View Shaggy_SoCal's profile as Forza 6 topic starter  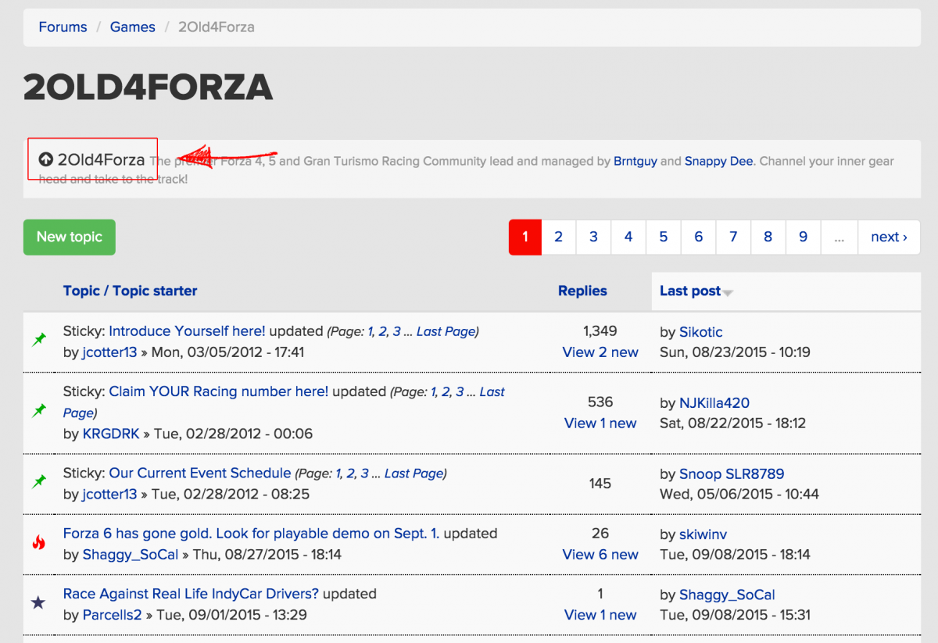131,555
